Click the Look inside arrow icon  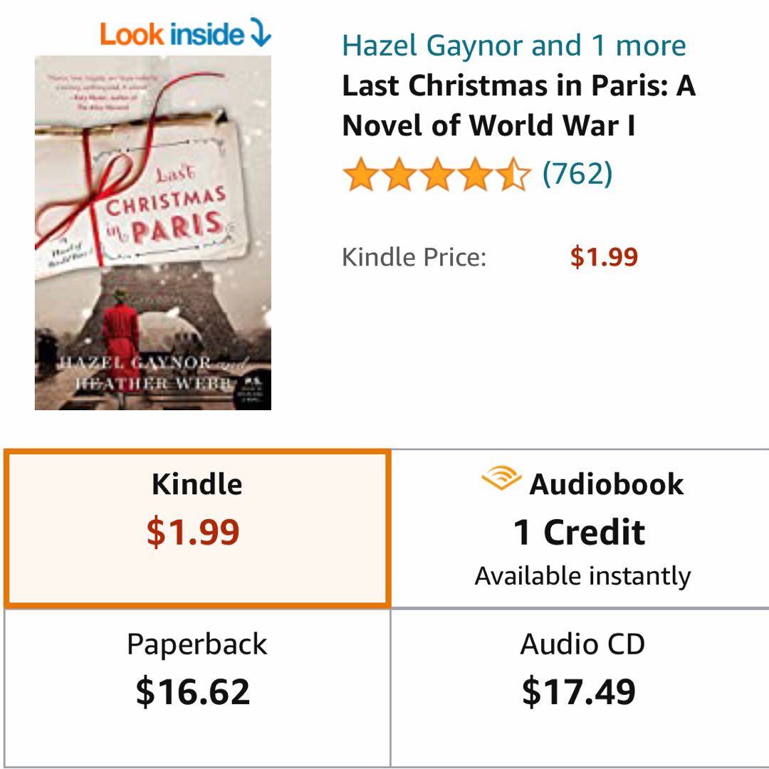[261, 32]
